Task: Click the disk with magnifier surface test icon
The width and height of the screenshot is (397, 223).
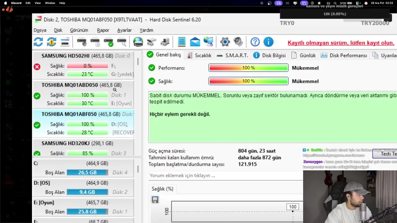Action: pyautogui.click(x=122, y=42)
